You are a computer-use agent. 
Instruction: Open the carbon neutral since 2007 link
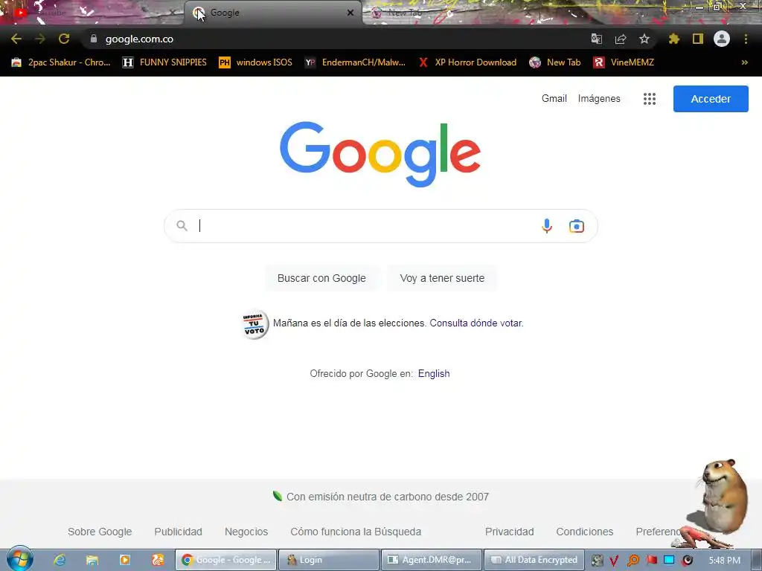point(380,497)
